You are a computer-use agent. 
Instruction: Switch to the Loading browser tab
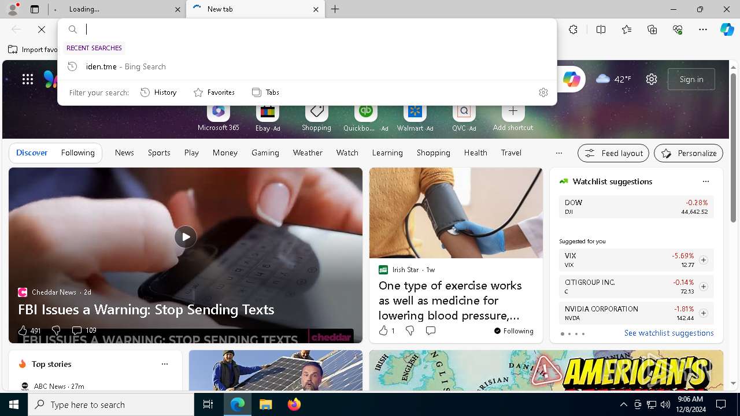pos(116,9)
